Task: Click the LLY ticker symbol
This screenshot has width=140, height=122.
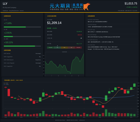Action: 5,4
